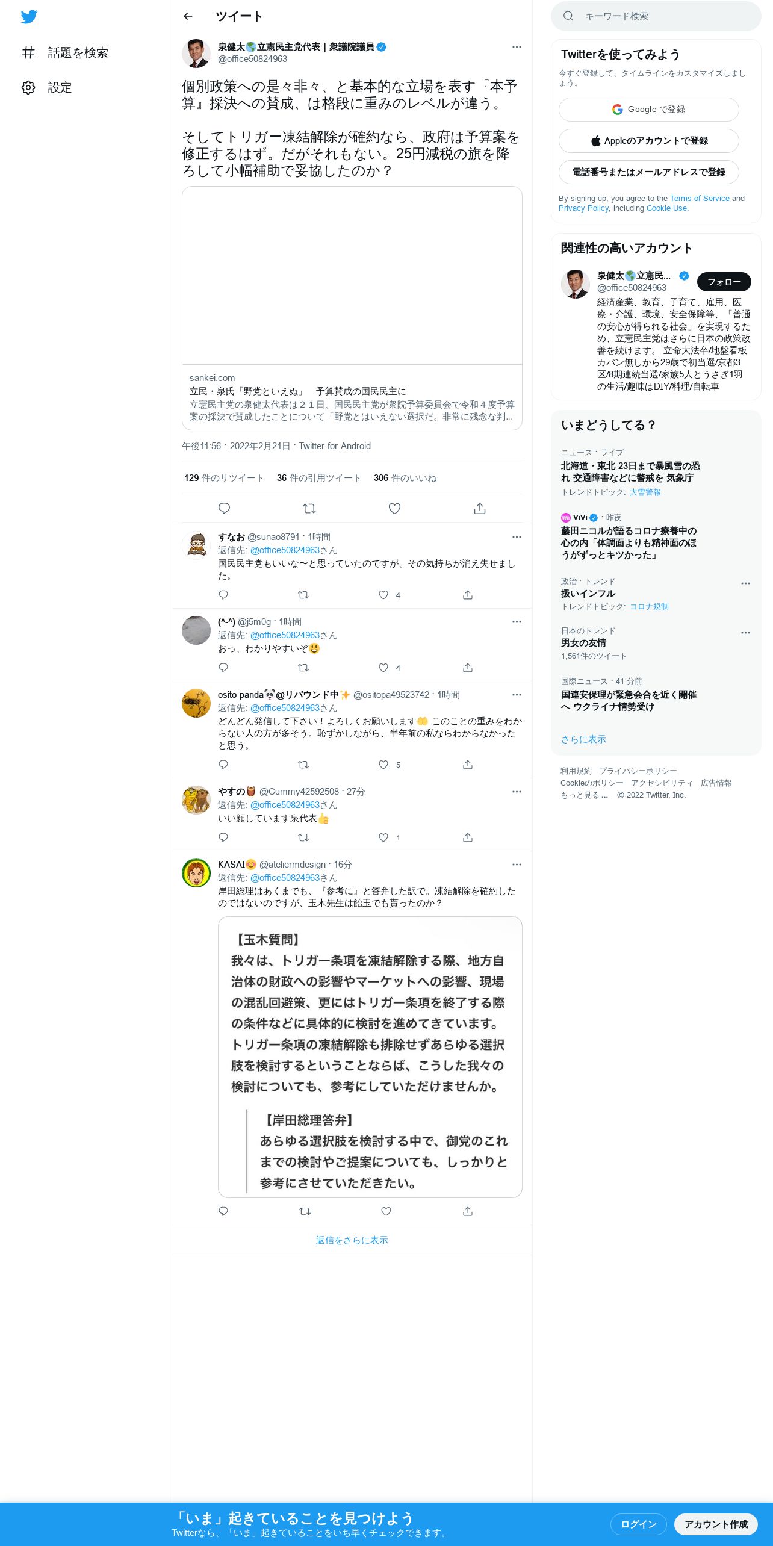Click the Twitter bird logo
773x1546 pixels.
click(29, 17)
